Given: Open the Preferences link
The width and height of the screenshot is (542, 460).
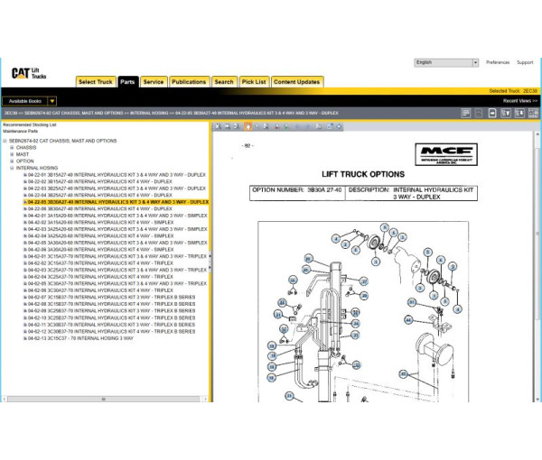Looking at the screenshot, I should tap(498, 62).
